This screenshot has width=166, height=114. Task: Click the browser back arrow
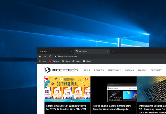point(40,56)
